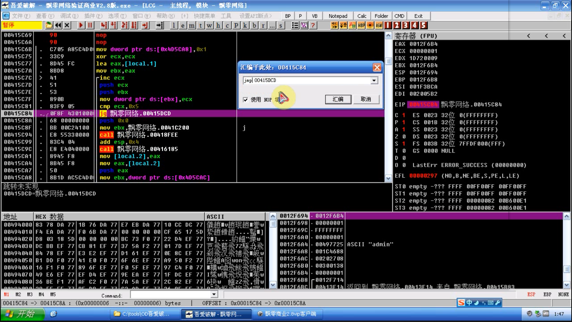
Task: Click the Calc toolbar button
Action: [x=362, y=16]
